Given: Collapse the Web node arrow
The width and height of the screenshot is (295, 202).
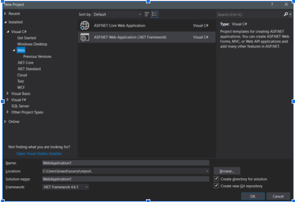Looking at the screenshot, I should (x=14, y=50).
